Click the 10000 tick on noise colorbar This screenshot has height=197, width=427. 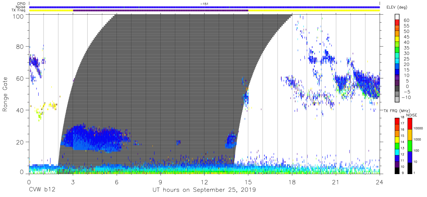[x=418, y=128]
